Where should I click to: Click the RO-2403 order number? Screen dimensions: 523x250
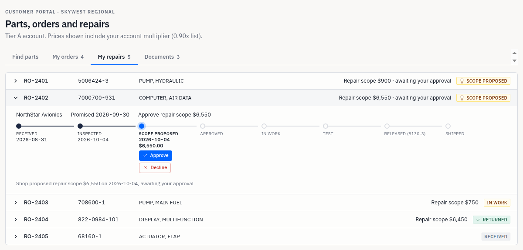tap(36, 203)
